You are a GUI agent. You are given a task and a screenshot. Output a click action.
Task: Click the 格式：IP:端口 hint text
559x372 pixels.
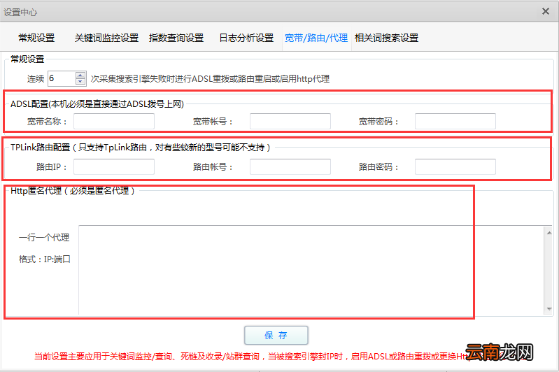pyautogui.click(x=45, y=259)
